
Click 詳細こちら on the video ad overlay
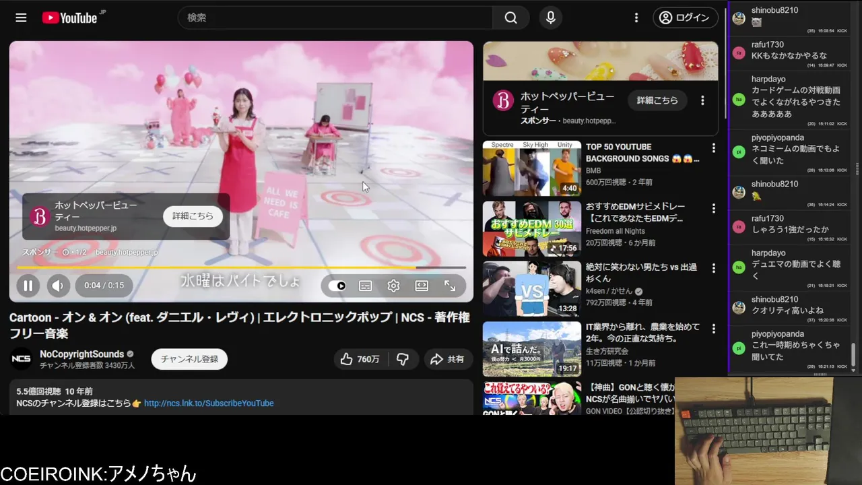click(193, 216)
